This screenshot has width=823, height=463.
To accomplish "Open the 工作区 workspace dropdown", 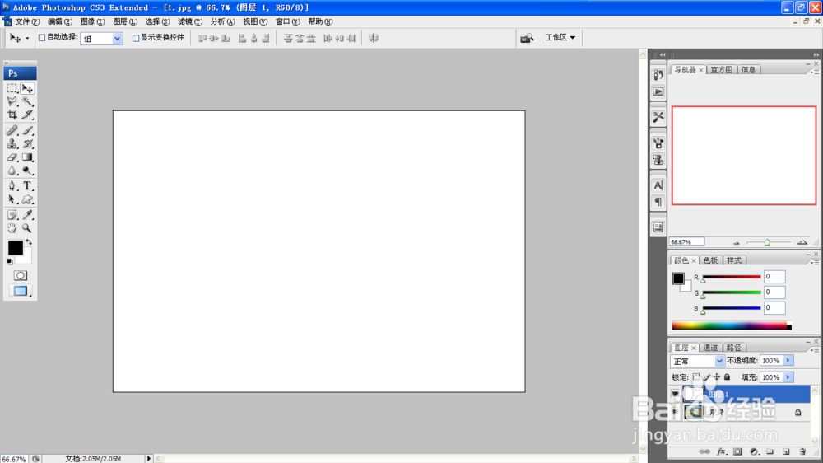I will [560, 37].
